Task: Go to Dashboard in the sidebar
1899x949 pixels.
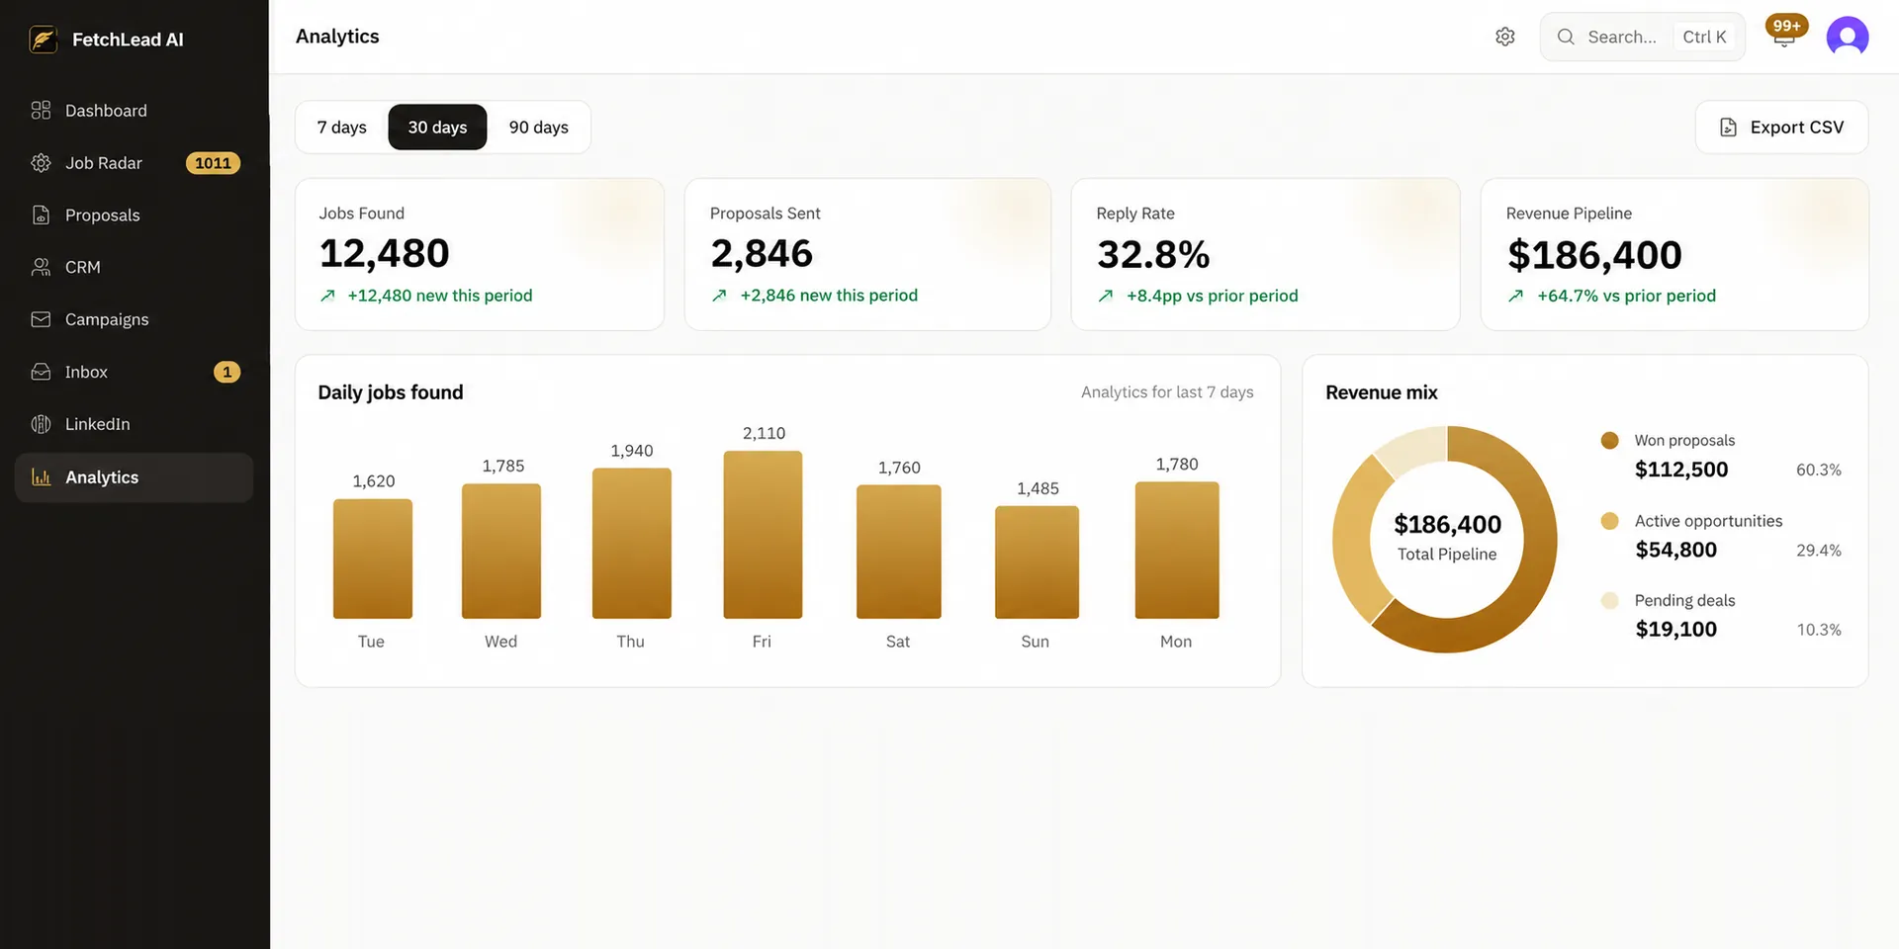Action: (135, 111)
